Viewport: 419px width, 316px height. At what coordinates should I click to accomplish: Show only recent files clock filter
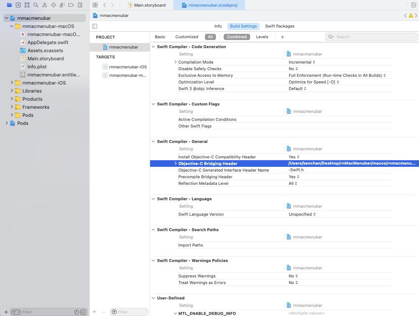point(77,312)
